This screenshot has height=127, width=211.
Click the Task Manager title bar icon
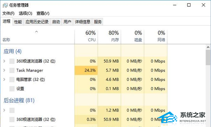click(x=5, y=5)
